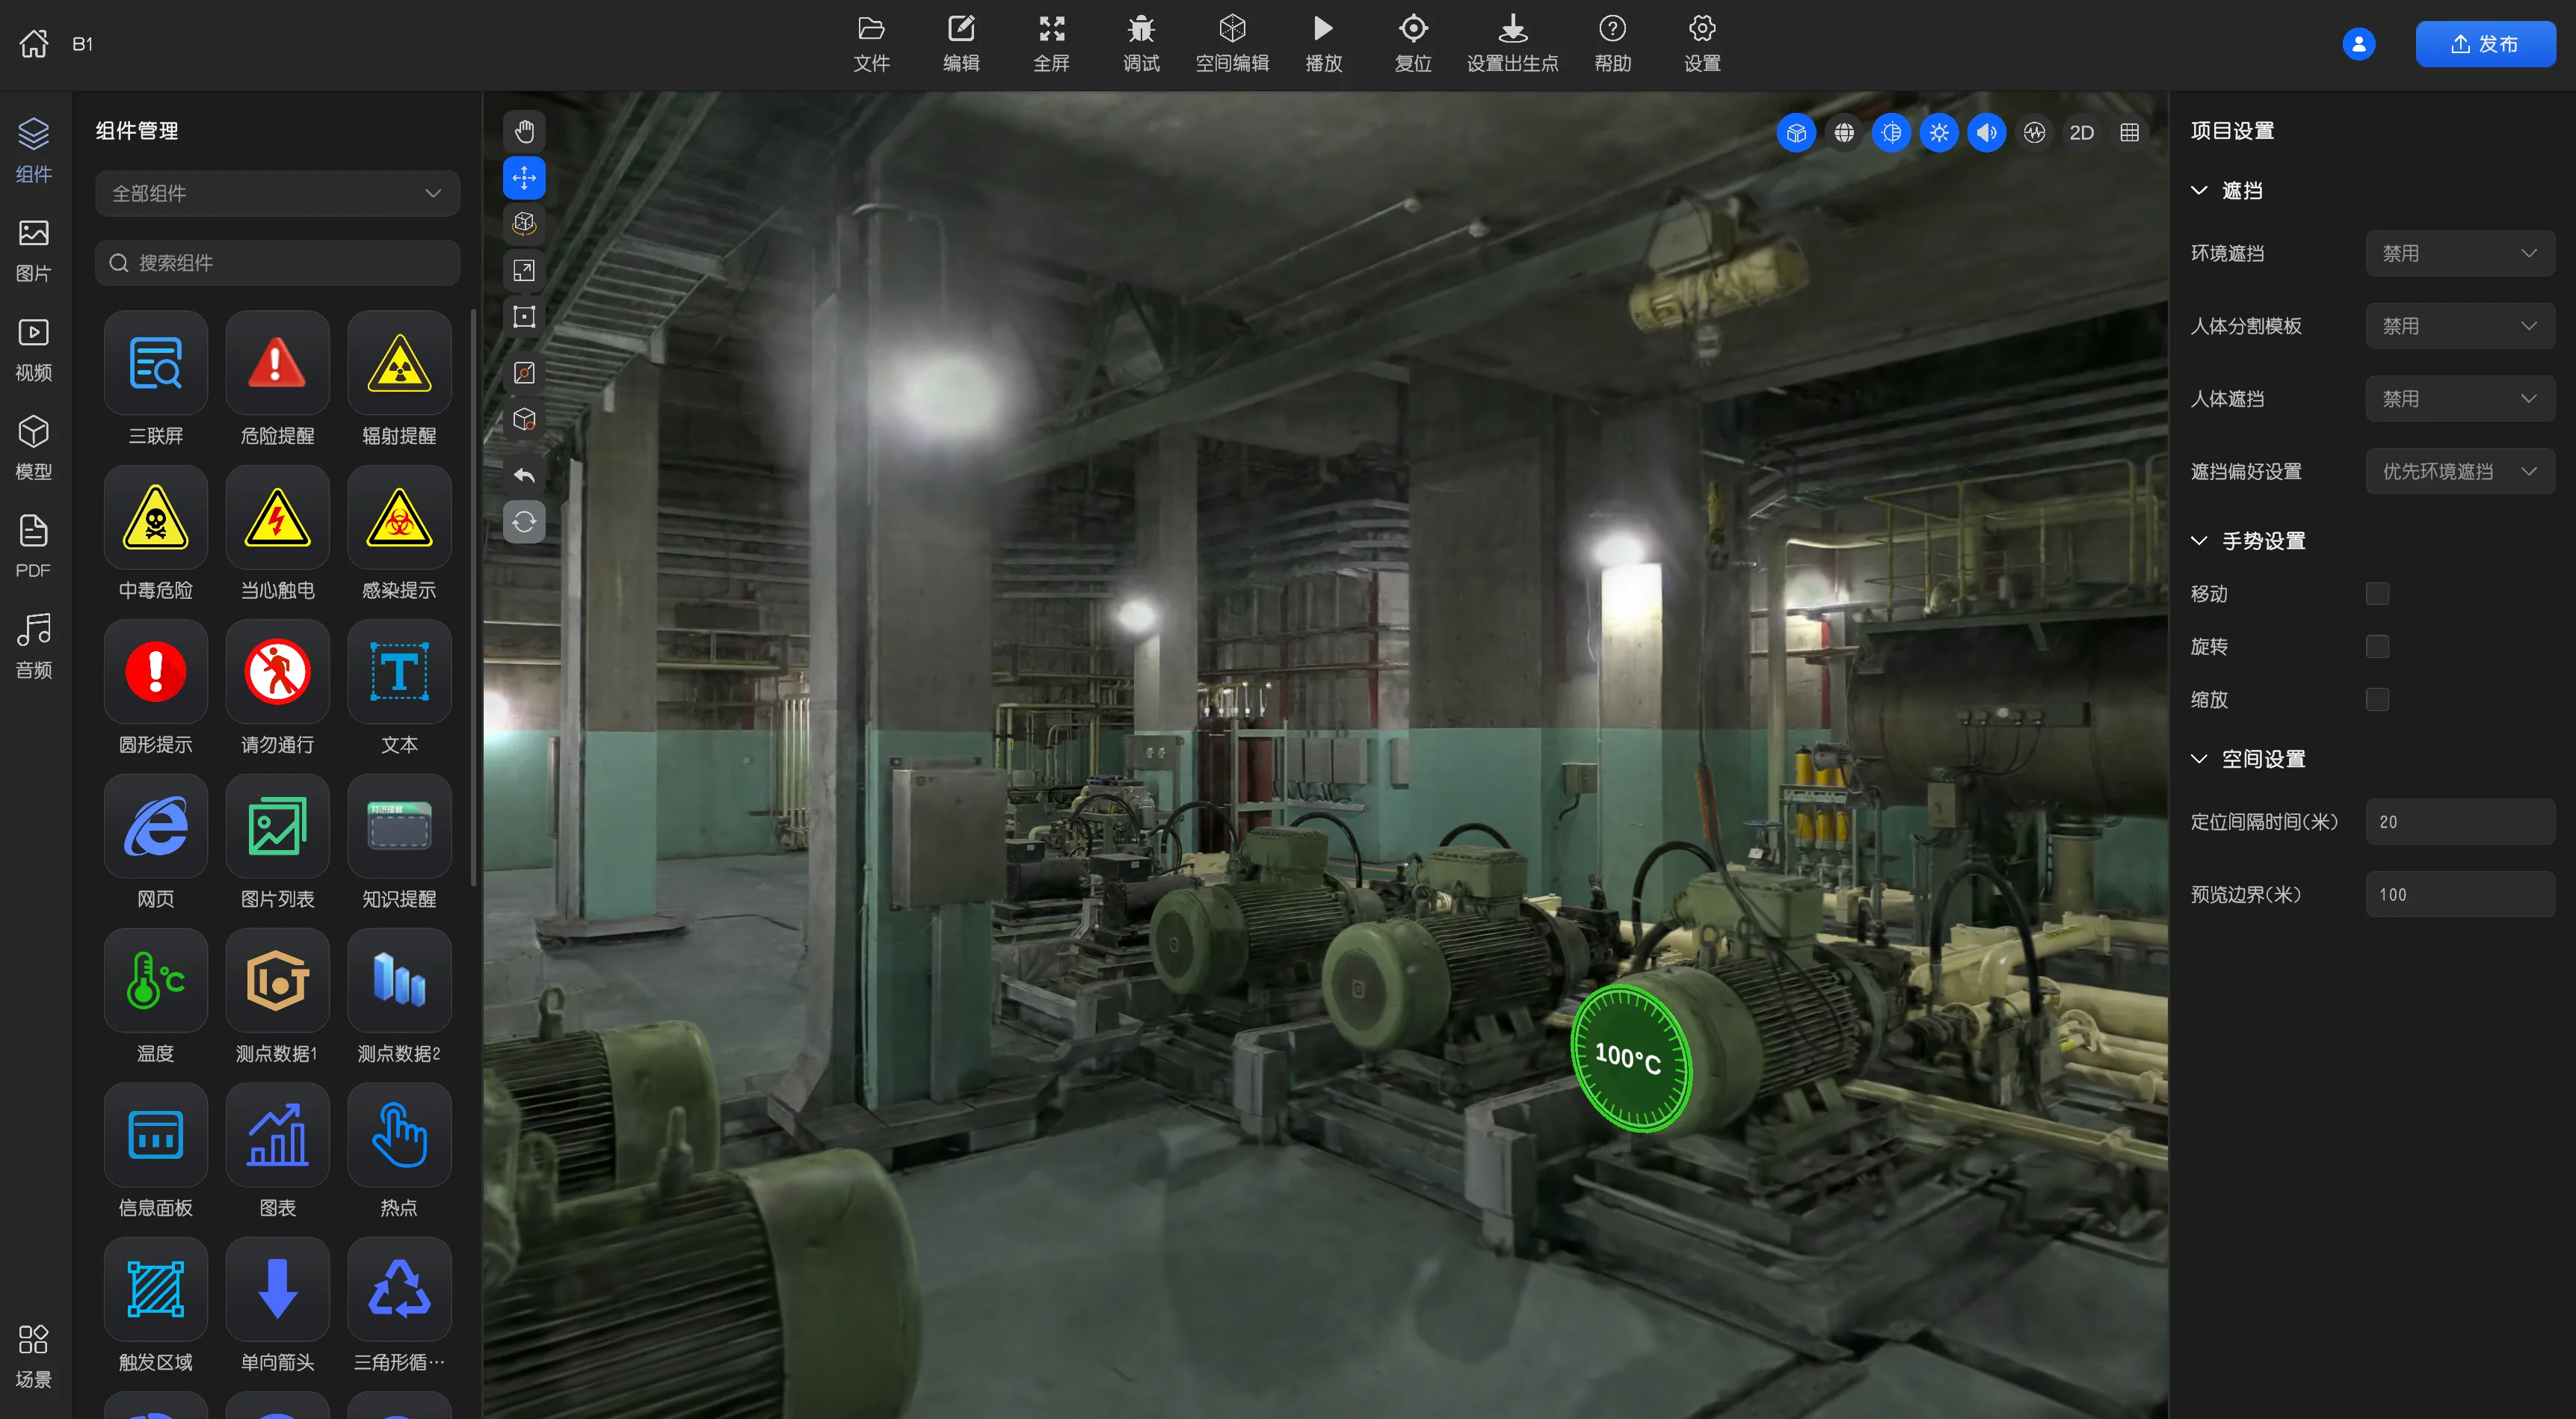Toggle the sun lighting button
2576x1419 pixels.
point(1939,133)
